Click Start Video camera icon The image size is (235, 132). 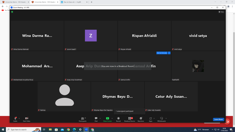[27, 118]
